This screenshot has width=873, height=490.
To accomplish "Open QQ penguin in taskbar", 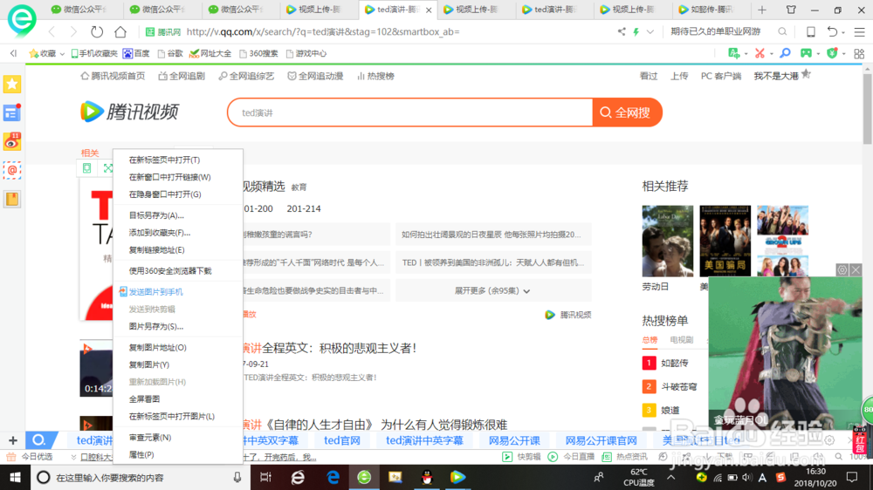I will click(x=427, y=477).
